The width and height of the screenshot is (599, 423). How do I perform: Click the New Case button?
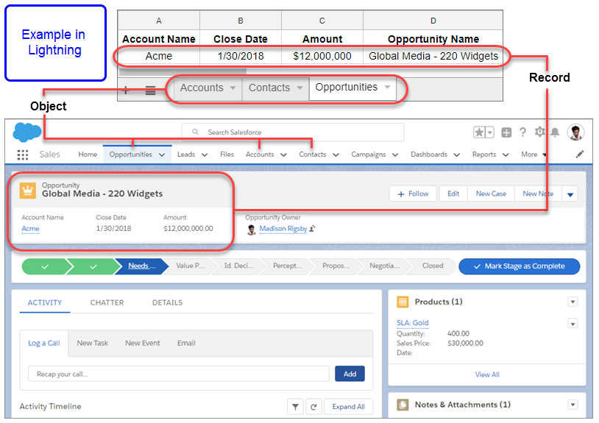pos(491,194)
